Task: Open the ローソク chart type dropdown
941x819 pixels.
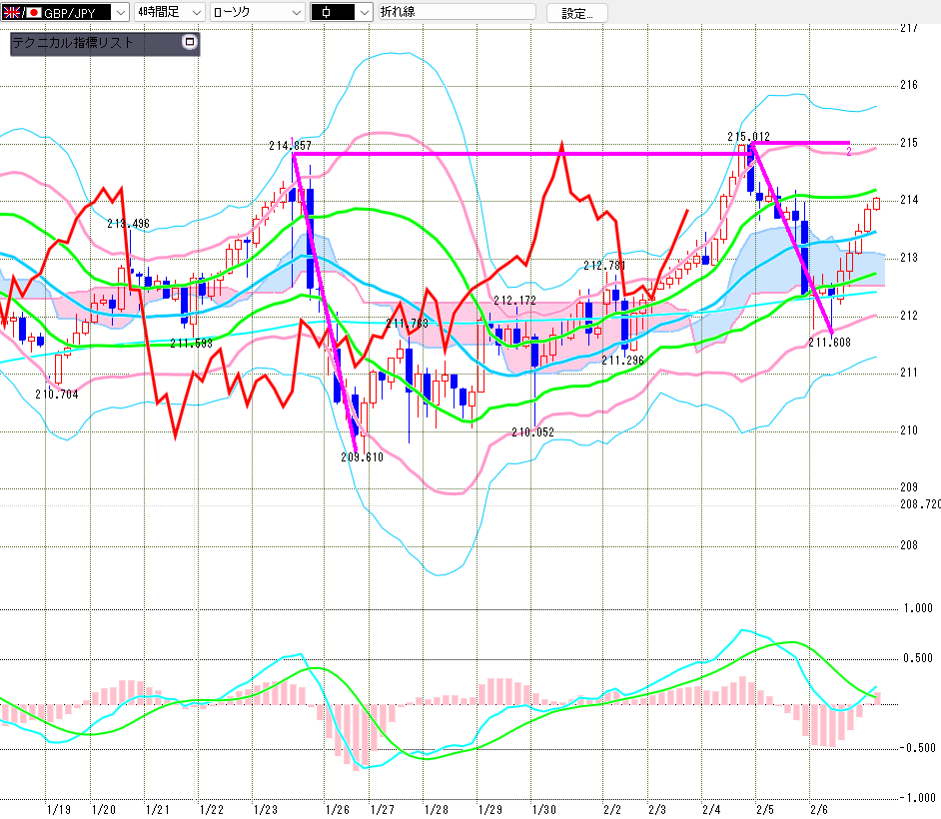Action: [x=295, y=12]
